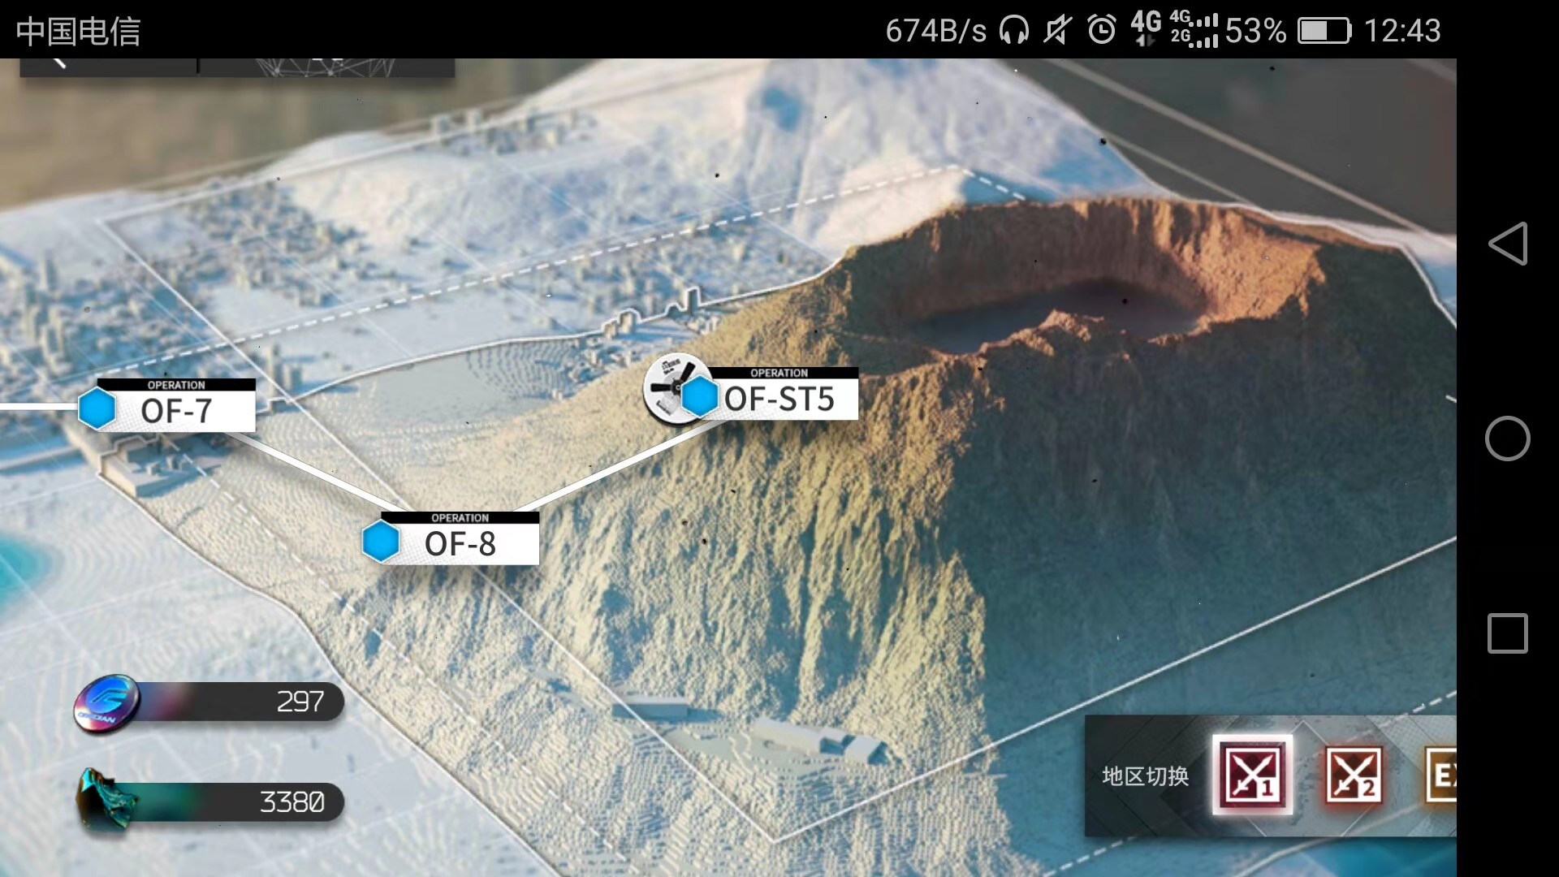Tap 4G signal indicator in status bar
The height and width of the screenshot is (877, 1559).
1147,29
